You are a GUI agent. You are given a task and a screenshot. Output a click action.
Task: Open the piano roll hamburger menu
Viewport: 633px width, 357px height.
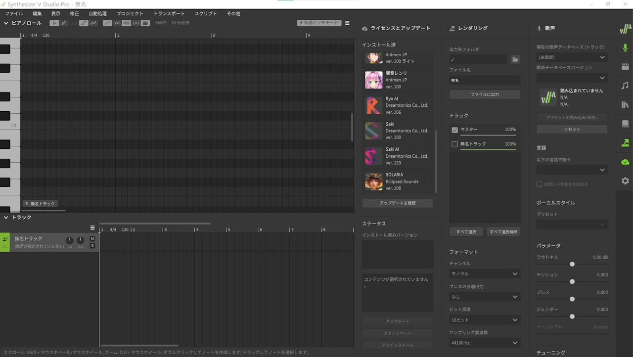coord(347,23)
